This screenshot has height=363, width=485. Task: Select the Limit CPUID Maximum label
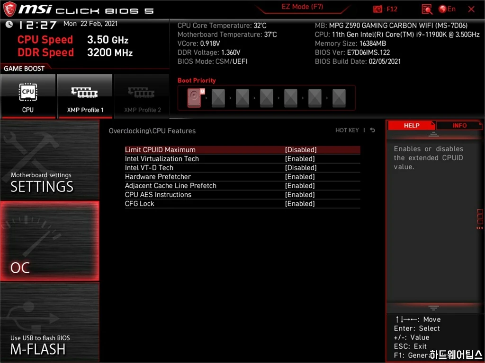point(160,150)
